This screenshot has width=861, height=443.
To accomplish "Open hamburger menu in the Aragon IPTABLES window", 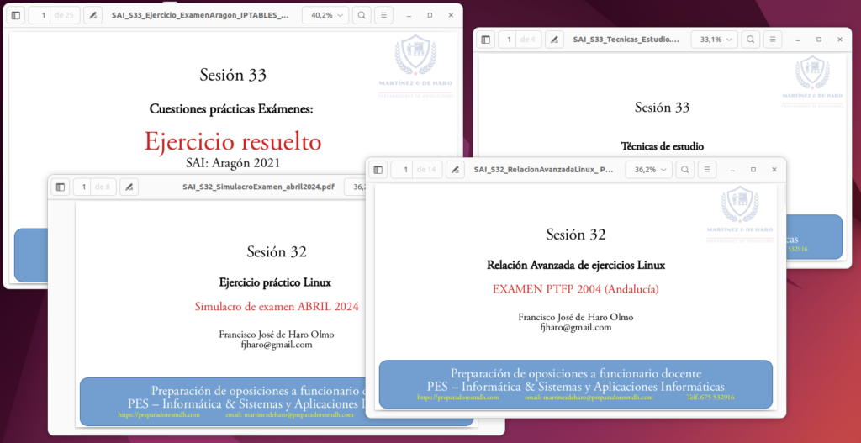I will [383, 15].
